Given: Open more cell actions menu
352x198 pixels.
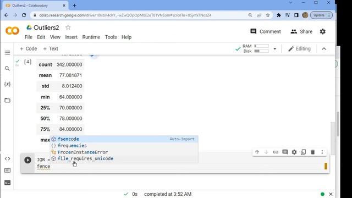Looking at the screenshot, I should coord(322,152).
